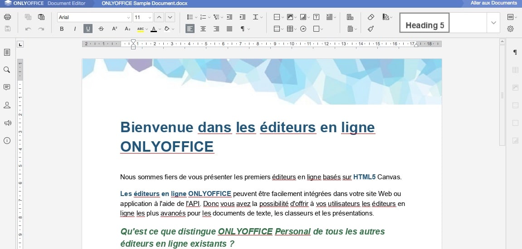Open page size options
The image size is (522, 249).
350,29
